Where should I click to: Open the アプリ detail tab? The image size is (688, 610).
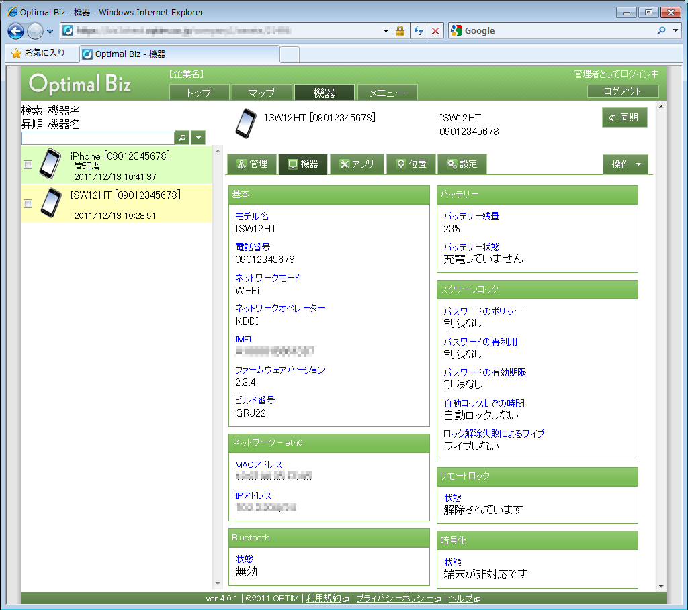[x=357, y=164]
